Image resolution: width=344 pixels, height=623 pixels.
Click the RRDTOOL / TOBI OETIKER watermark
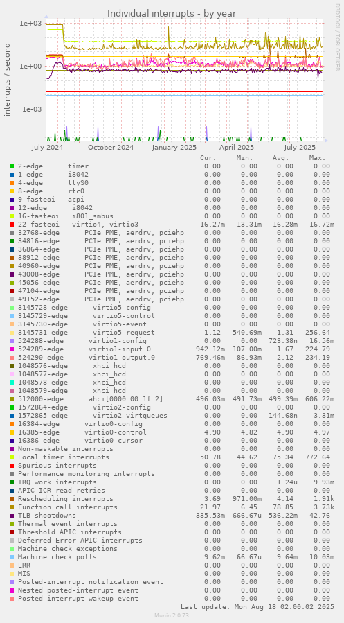338,37
